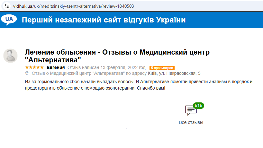Image resolution: width=263 pixels, height=148 pixels.
Task: Click the UA speech bubble logo
Action: point(9,20)
